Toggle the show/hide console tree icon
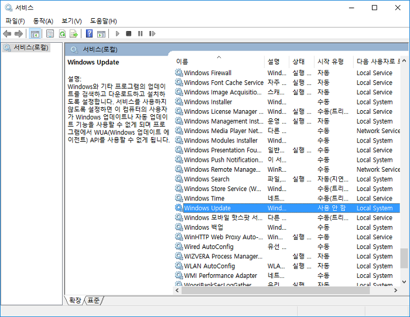Image resolution: width=410 pixels, height=317 pixels. click(x=35, y=34)
